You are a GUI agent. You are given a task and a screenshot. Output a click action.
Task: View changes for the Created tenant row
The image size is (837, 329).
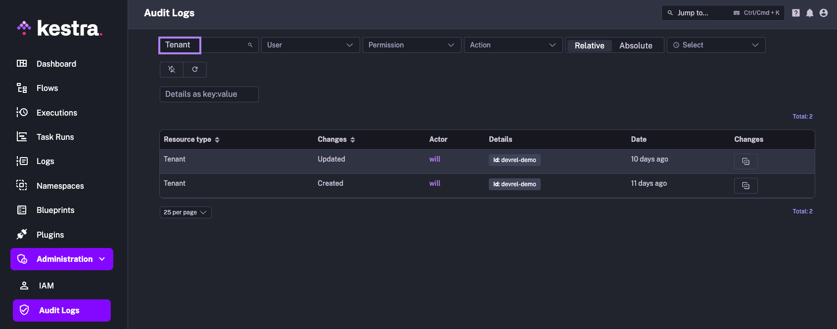pos(745,186)
